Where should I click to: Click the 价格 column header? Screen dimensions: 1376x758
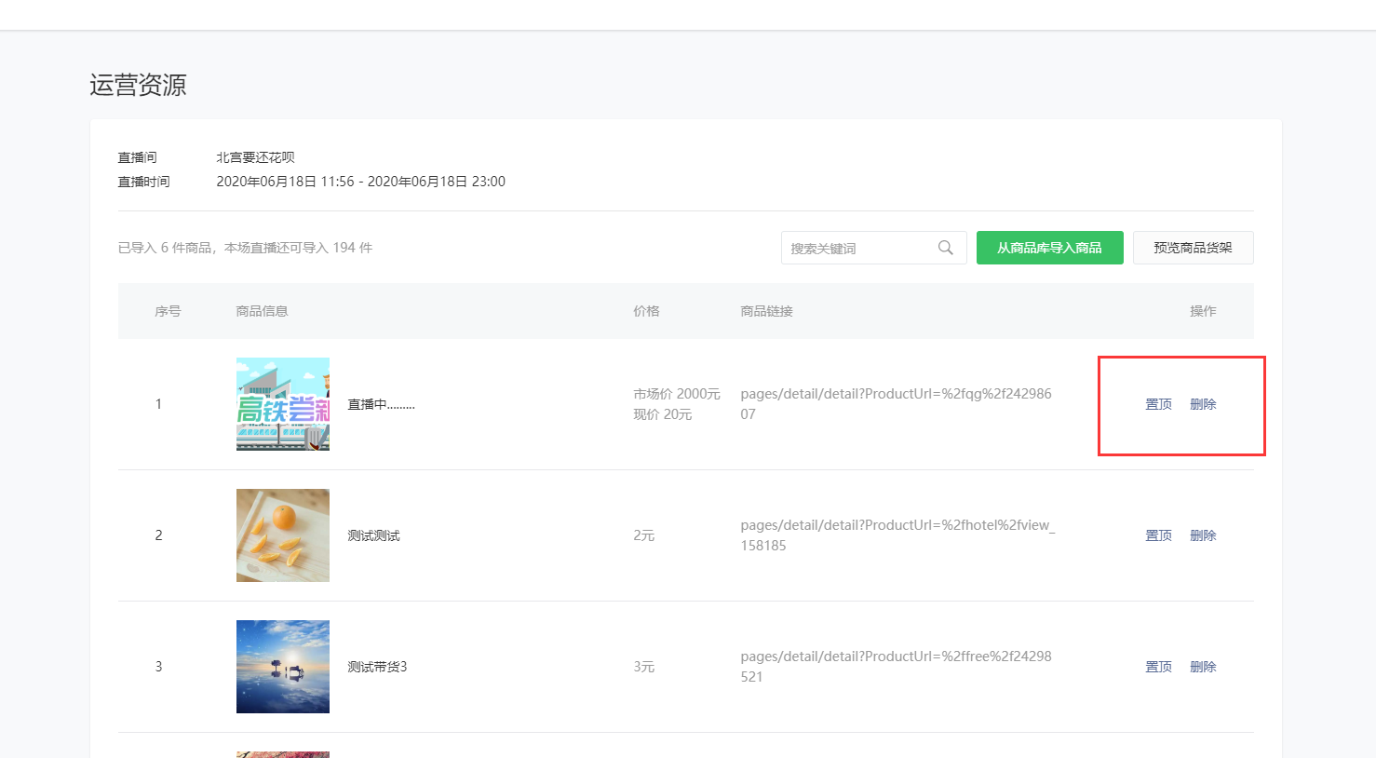pyautogui.click(x=646, y=311)
